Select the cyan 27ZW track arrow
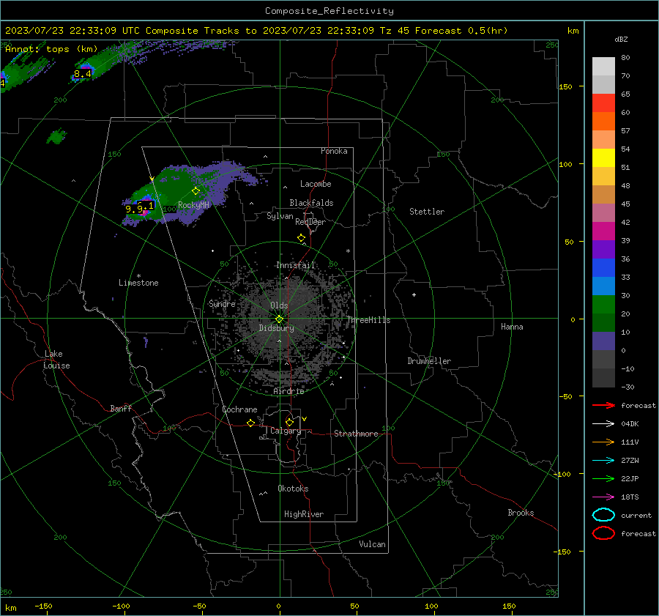Viewport: 659px width, 616px height. [x=603, y=461]
